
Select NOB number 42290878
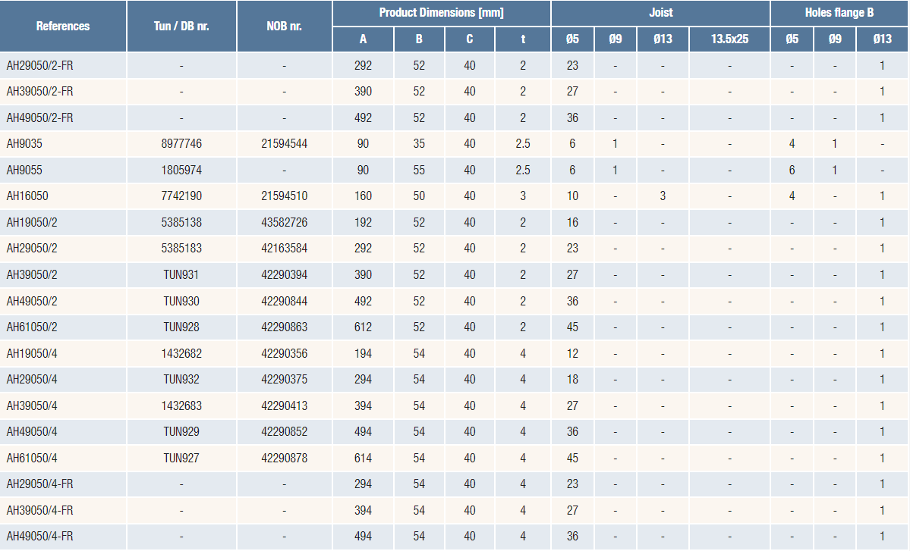(284, 458)
